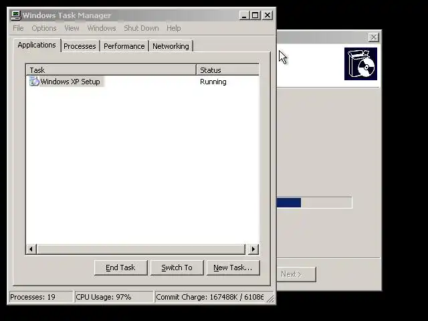Screen dimensions: 428x321
Task: Sort by the Status column header
Action: pyautogui.click(x=227, y=70)
